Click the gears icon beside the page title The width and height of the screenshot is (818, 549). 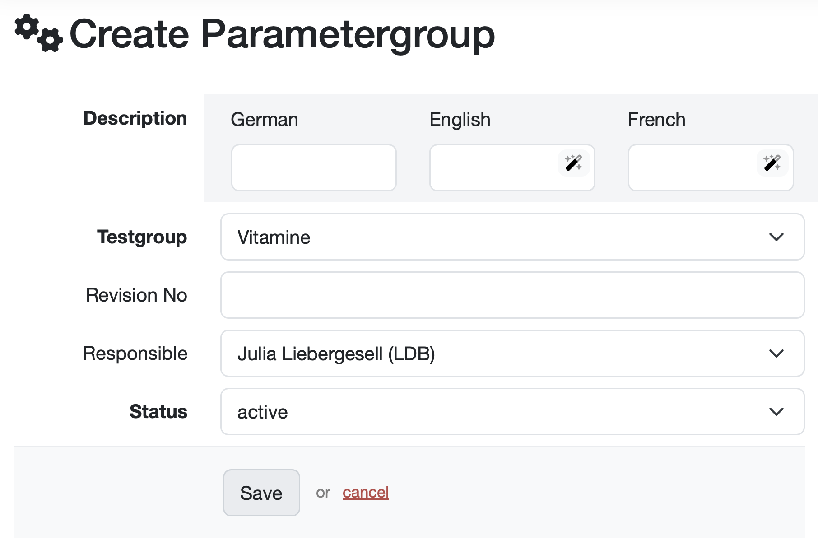click(38, 33)
